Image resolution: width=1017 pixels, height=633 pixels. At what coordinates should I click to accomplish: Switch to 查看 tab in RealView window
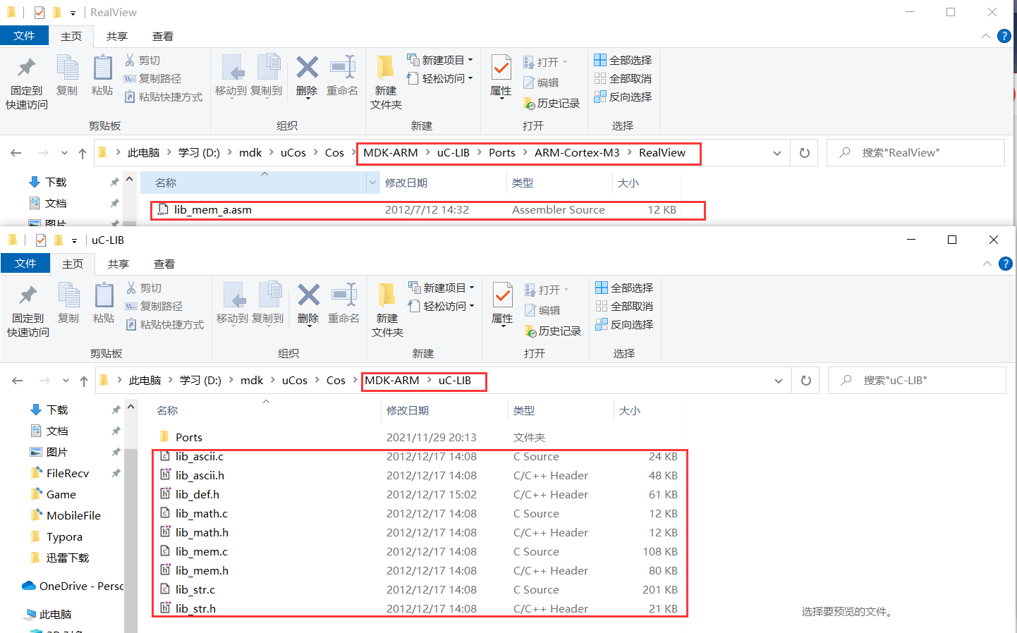point(163,36)
